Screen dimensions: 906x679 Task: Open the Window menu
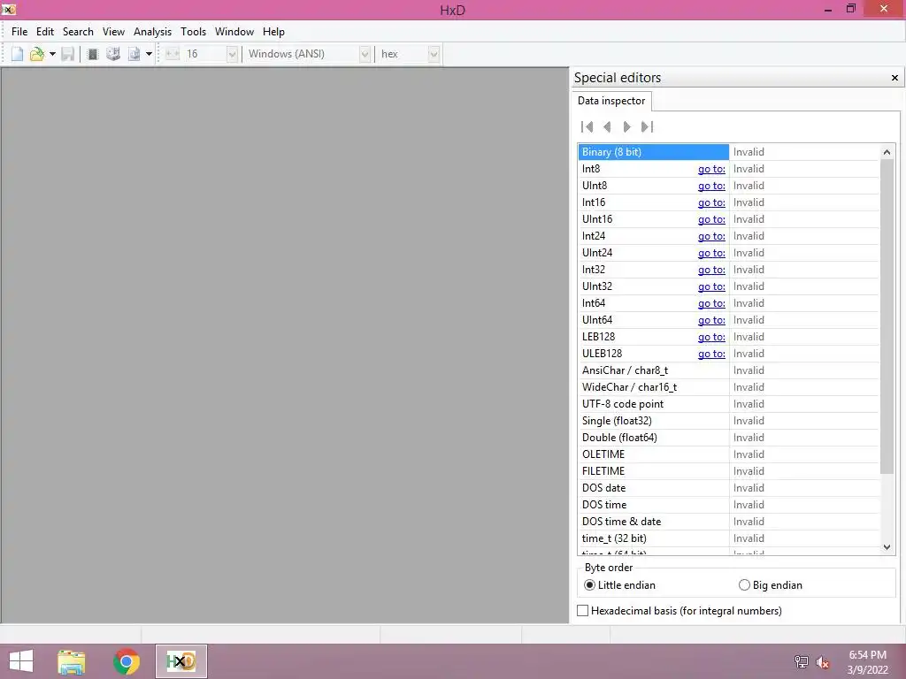tap(234, 32)
